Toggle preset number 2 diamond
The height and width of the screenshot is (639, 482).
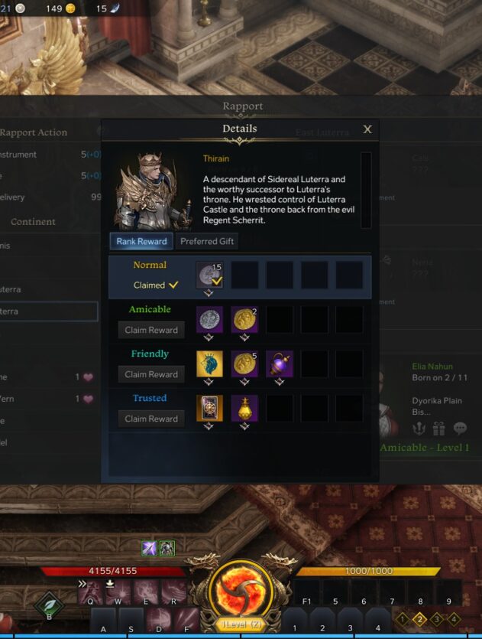tap(419, 619)
